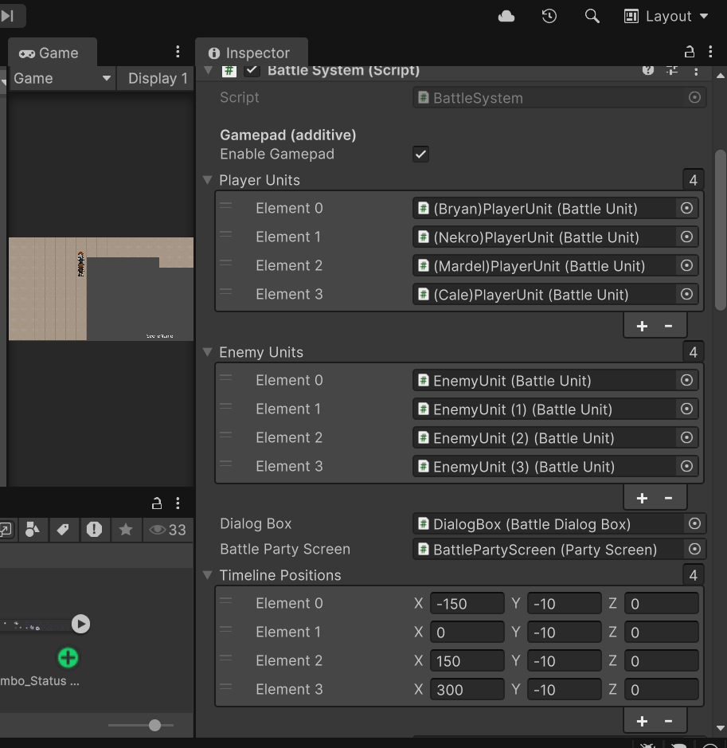Viewport: 727px width, 748px height.
Task: Select the Game tab
Action: point(49,53)
